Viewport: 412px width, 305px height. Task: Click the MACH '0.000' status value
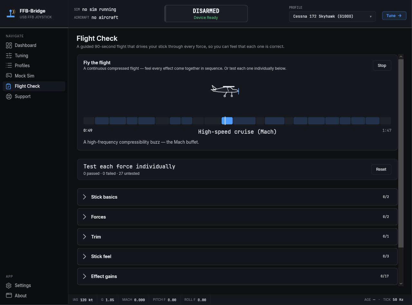[x=139, y=300]
